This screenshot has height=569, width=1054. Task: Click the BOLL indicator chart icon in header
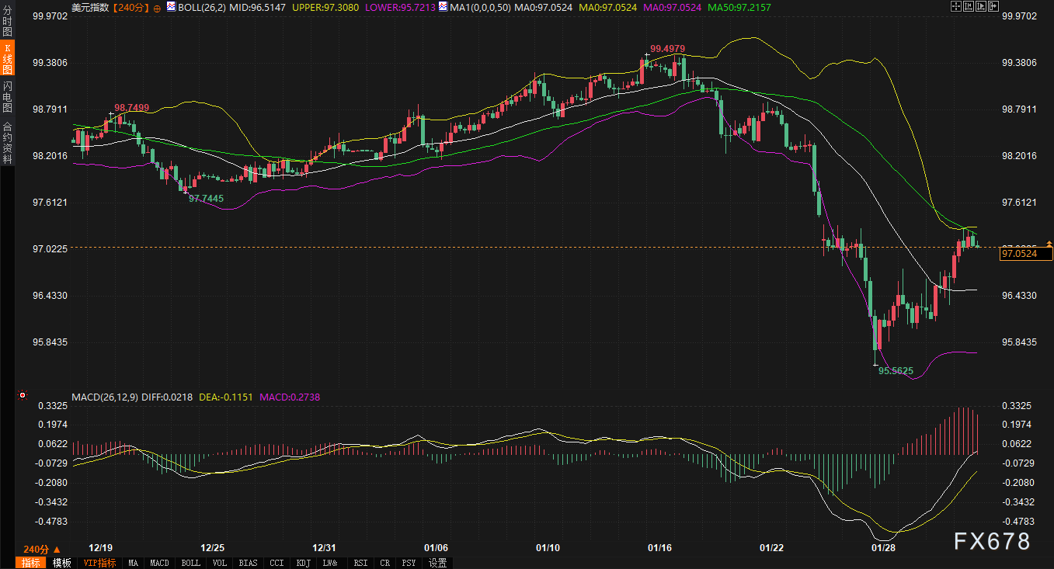(x=171, y=6)
